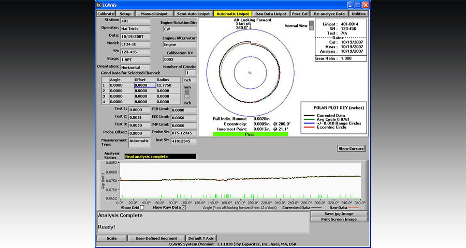Click the Save jpg Image button
The width and height of the screenshot is (466, 248).
[339, 213]
